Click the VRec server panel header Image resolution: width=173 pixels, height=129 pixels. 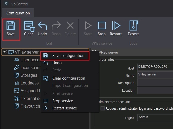click(132, 52)
